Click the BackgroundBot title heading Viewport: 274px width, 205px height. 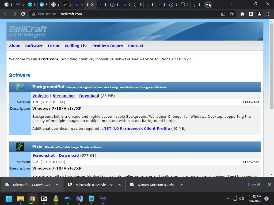click(x=48, y=87)
